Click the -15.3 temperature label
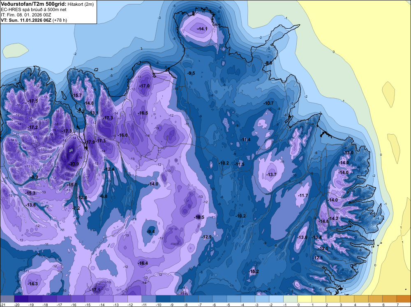The image size is (411, 307). coord(30,193)
